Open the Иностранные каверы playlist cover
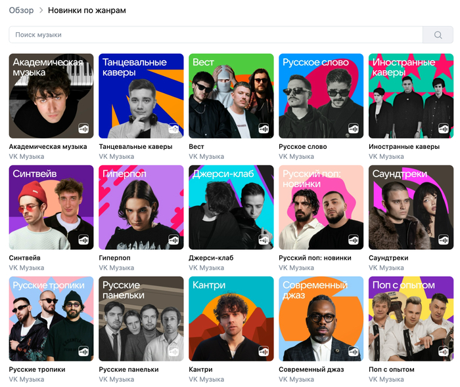Viewport: 460px width, 387px height. tap(411, 95)
